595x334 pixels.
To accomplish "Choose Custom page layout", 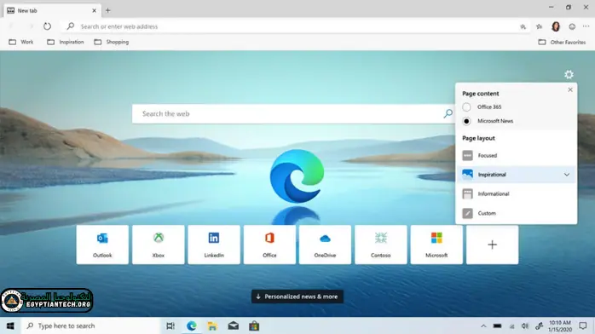I will pyautogui.click(x=516, y=213).
